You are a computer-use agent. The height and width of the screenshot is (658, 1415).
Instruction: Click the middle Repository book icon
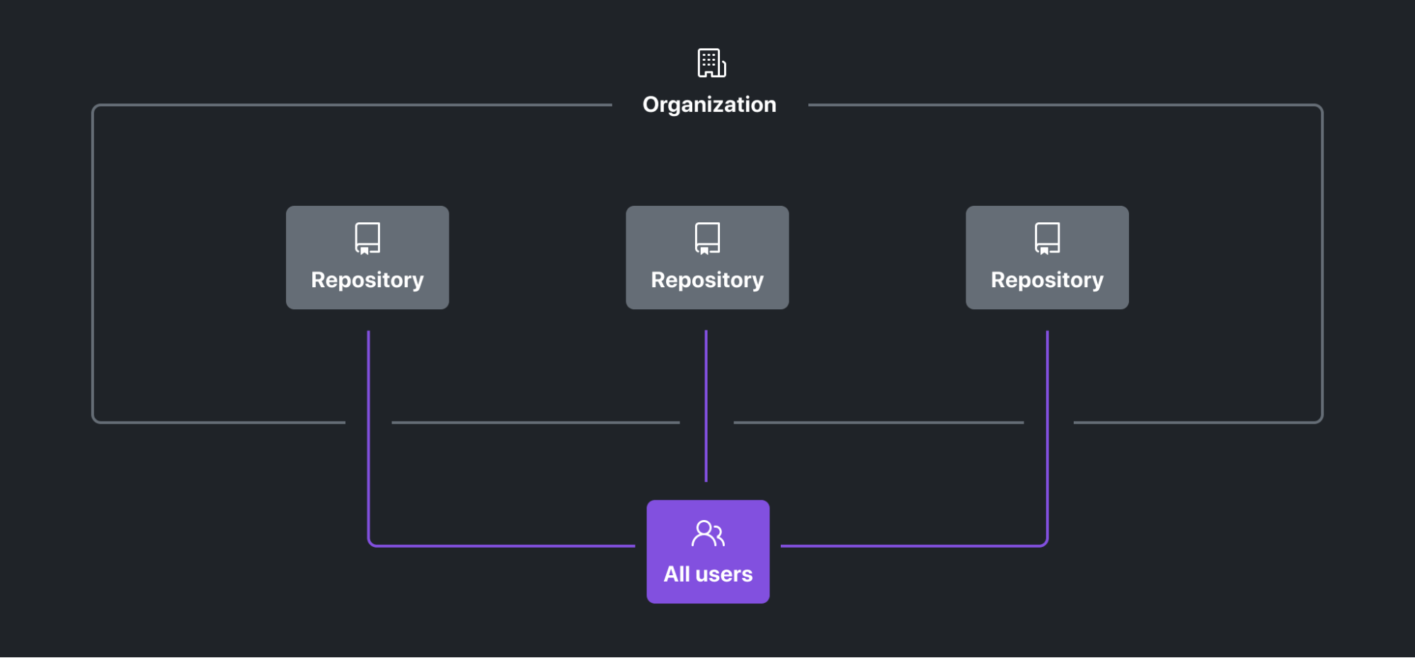(706, 238)
